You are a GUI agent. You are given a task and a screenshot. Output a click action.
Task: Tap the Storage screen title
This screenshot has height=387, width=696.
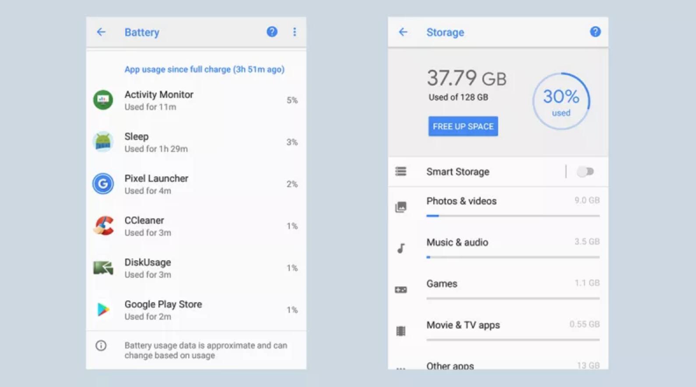click(445, 32)
